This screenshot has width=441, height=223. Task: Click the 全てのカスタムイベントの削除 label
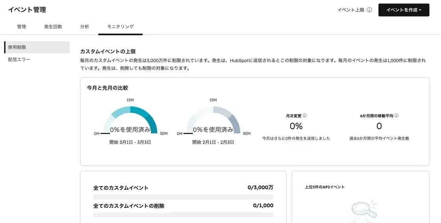pyautogui.click(x=129, y=206)
